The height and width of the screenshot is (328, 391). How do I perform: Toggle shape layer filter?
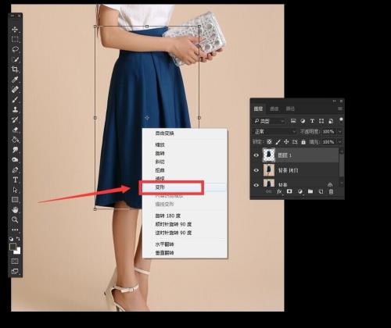point(321,121)
